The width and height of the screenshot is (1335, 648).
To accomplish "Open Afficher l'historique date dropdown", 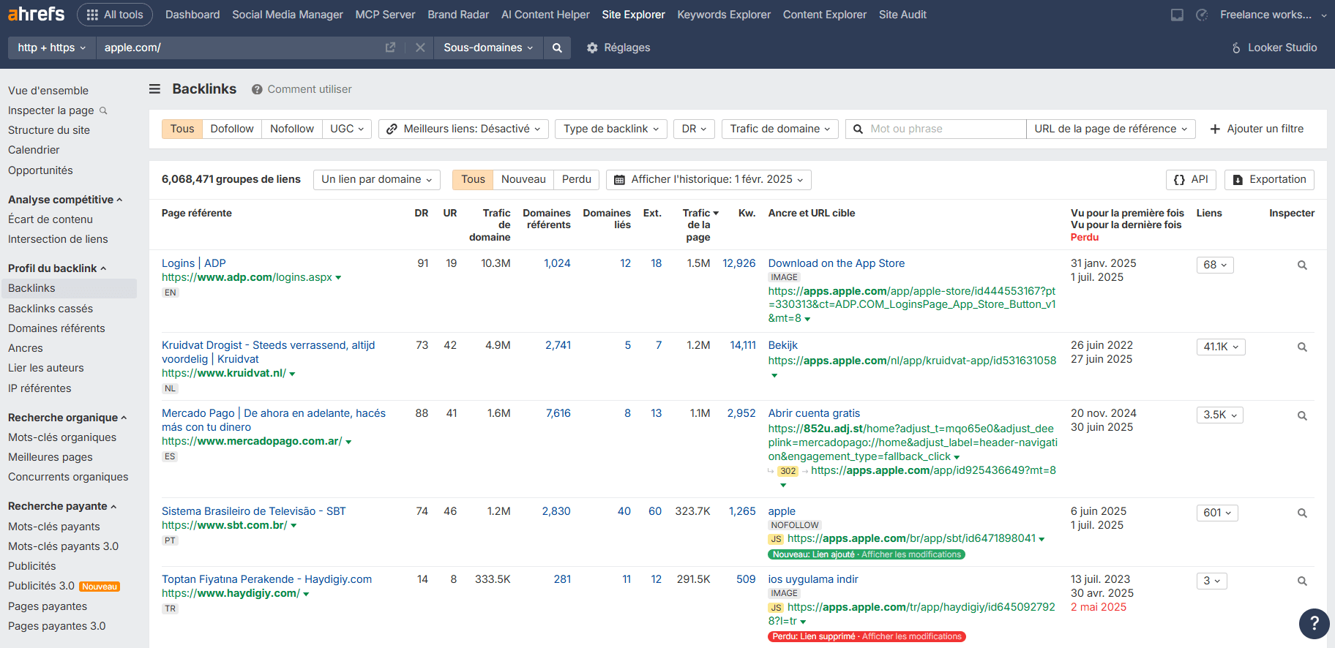I will 708,179.
